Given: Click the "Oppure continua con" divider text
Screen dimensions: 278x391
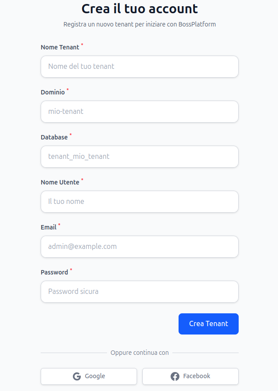Looking at the screenshot, I should 140,353.
